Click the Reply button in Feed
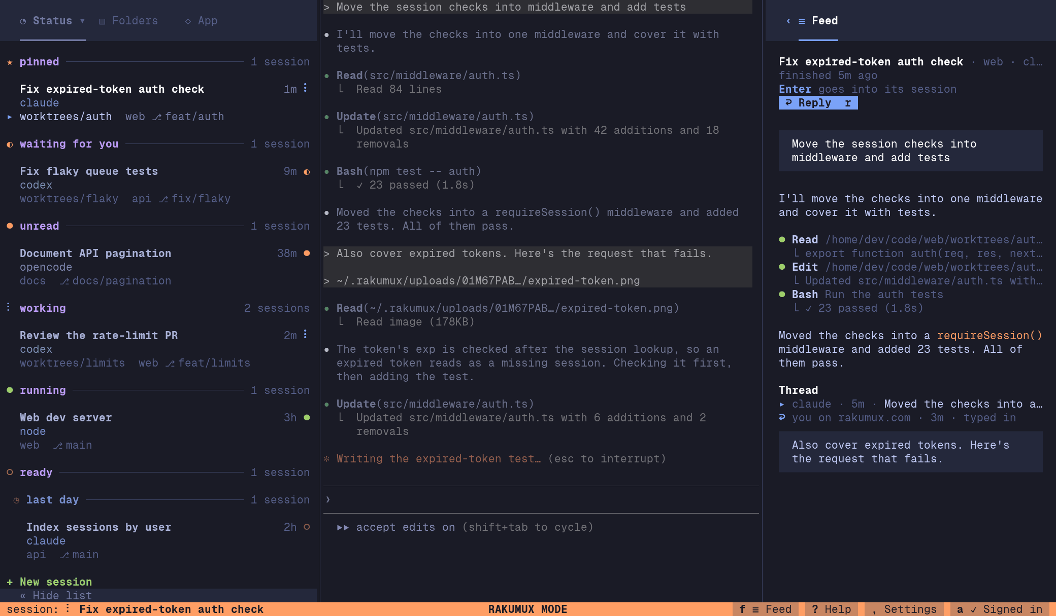 818,103
